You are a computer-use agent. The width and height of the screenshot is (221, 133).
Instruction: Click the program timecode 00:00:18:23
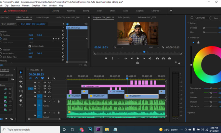pos(101,47)
